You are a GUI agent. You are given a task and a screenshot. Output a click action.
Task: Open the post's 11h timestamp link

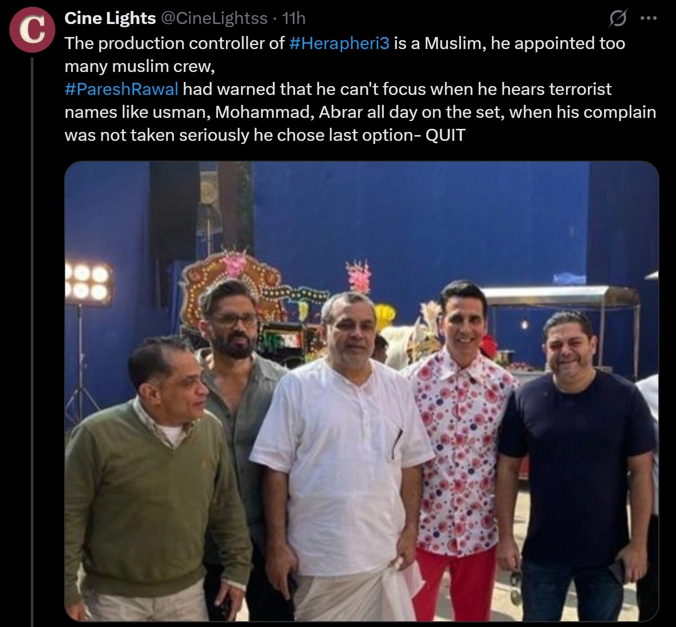(294, 18)
